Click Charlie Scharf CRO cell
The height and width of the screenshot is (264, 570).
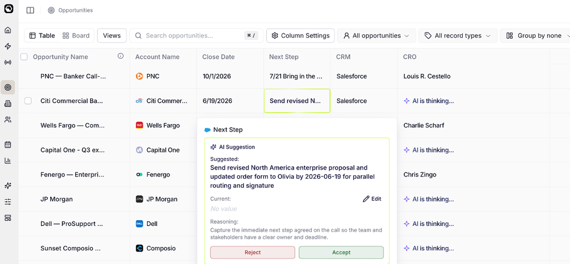(x=424, y=126)
